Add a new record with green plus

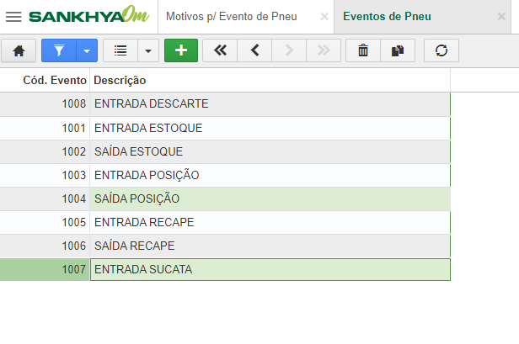pyautogui.click(x=181, y=50)
